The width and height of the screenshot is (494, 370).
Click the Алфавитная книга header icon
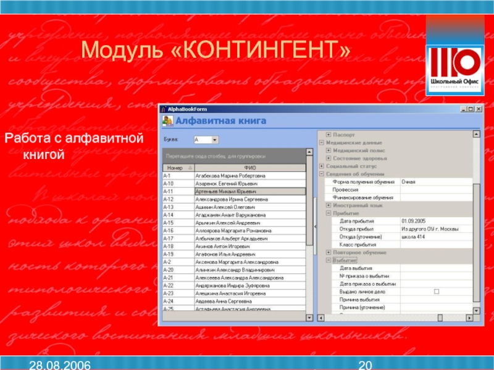click(167, 121)
